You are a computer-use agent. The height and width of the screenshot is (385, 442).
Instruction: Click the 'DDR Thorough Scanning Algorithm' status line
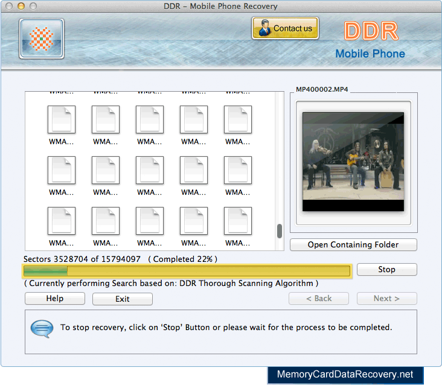(x=171, y=284)
